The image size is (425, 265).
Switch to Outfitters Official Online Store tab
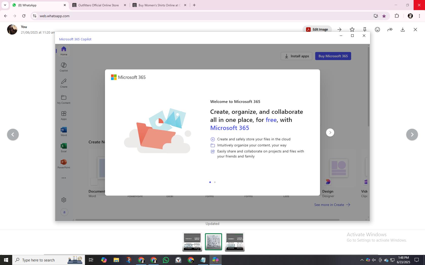(x=99, y=5)
